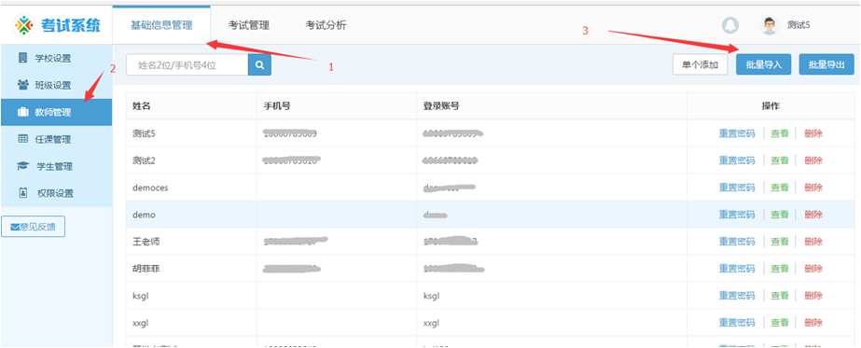This screenshot has width=861, height=348.
Task: Select the 学校设置 sidebar icon
Action: [x=22, y=58]
